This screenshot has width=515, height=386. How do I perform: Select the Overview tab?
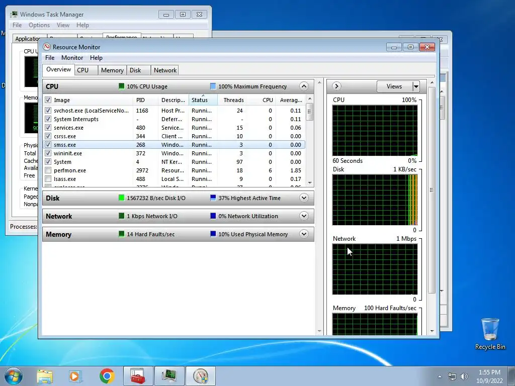click(x=58, y=69)
